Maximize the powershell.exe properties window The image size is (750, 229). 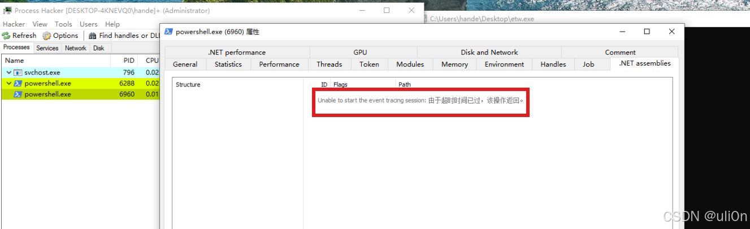647,32
